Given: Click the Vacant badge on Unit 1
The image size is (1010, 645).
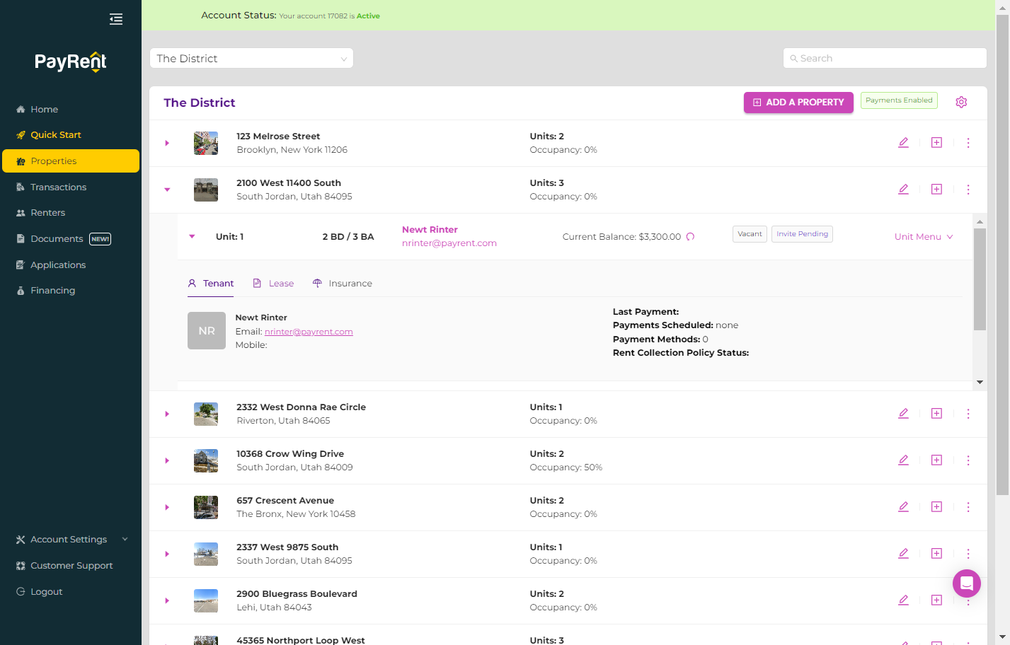Looking at the screenshot, I should (x=750, y=234).
